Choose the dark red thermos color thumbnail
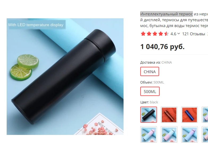This screenshot has height=145, width=208. pos(169,115)
